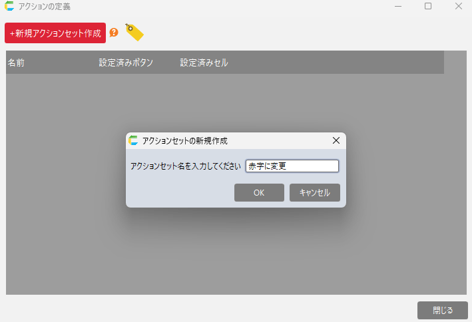Click the app icon in dialog title bar
This screenshot has height=322, width=472.
click(133, 140)
